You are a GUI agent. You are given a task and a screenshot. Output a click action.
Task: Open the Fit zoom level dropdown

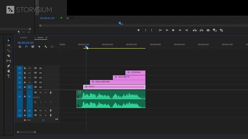(x=71, y=18)
